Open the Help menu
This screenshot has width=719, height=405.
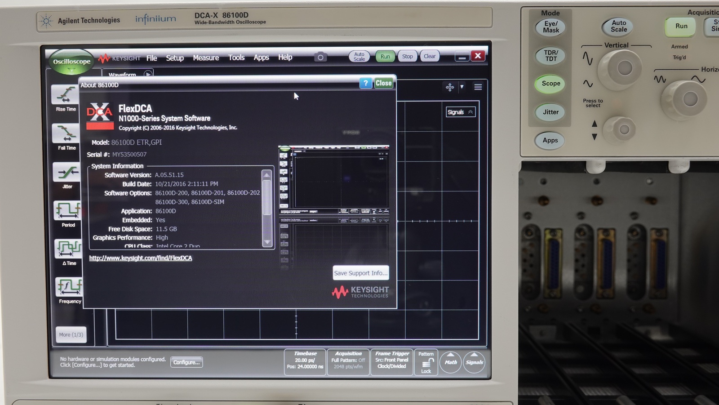click(x=285, y=57)
